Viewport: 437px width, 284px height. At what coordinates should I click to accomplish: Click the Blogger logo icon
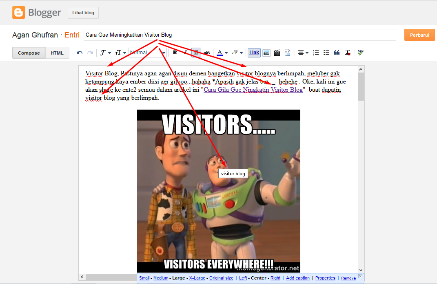click(18, 13)
